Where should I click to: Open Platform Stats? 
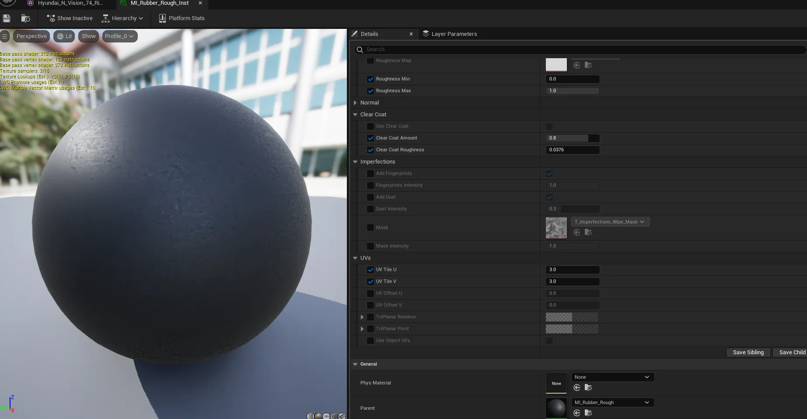pyautogui.click(x=182, y=18)
